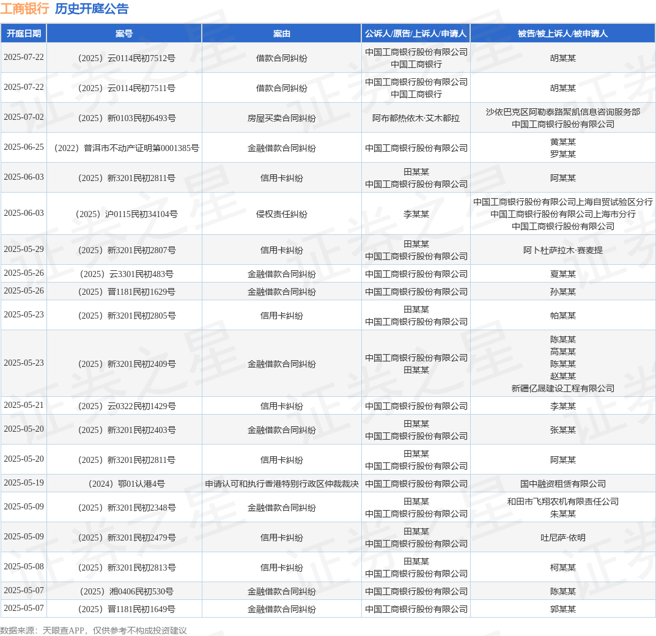Click the 侵权责任纠纷 case cause cell
This screenshot has width=656, height=636.
[282, 214]
